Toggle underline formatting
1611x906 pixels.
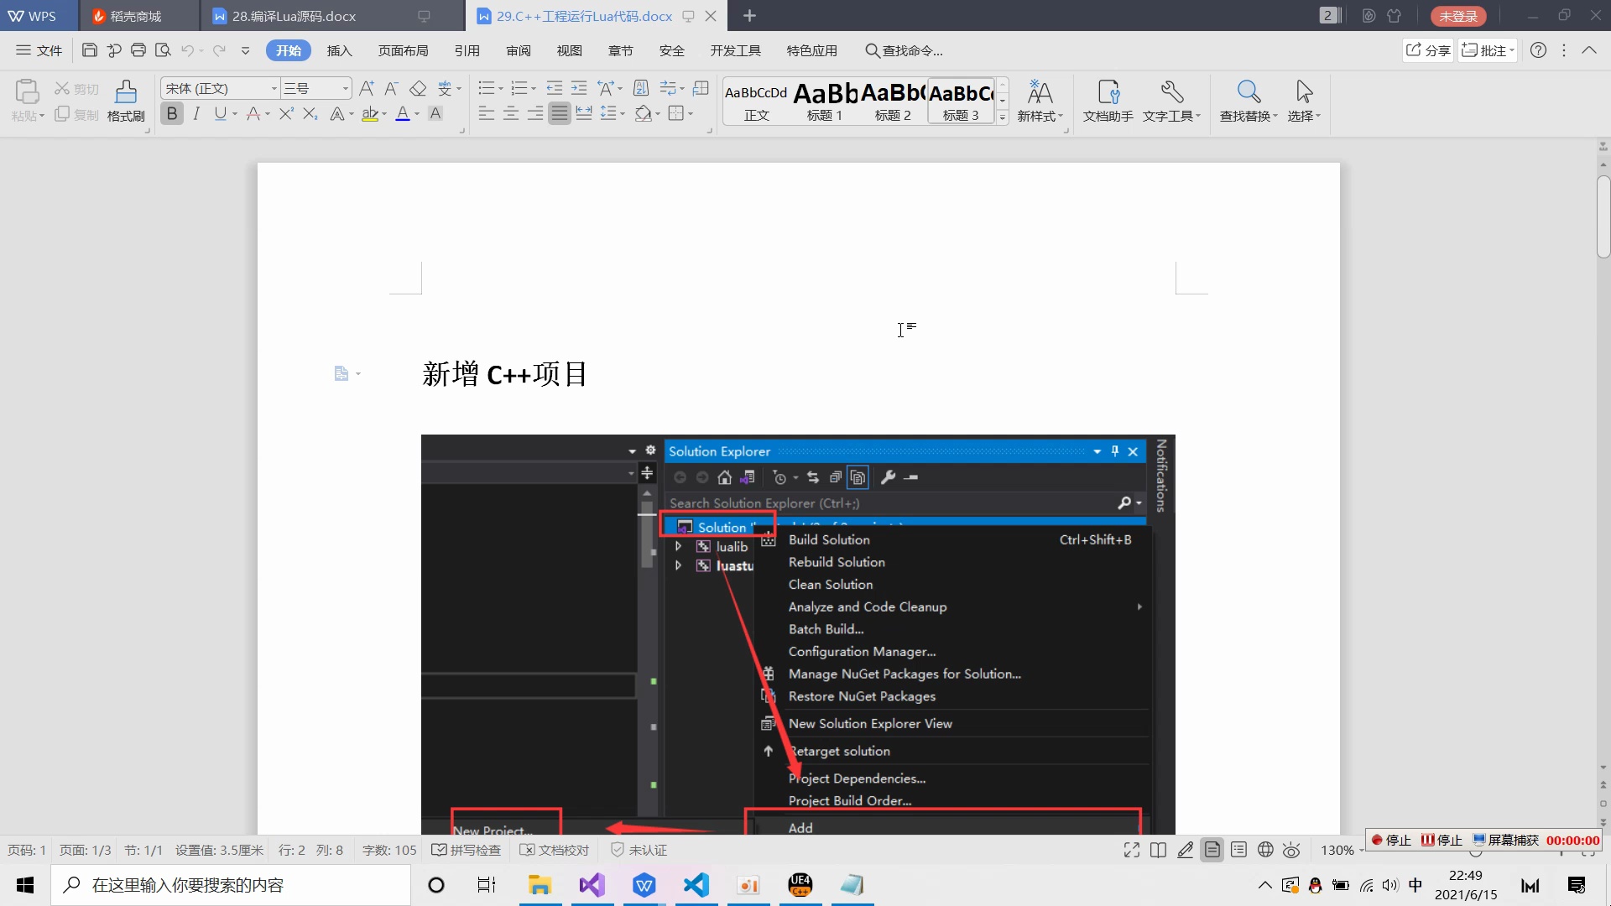pyautogui.click(x=220, y=112)
